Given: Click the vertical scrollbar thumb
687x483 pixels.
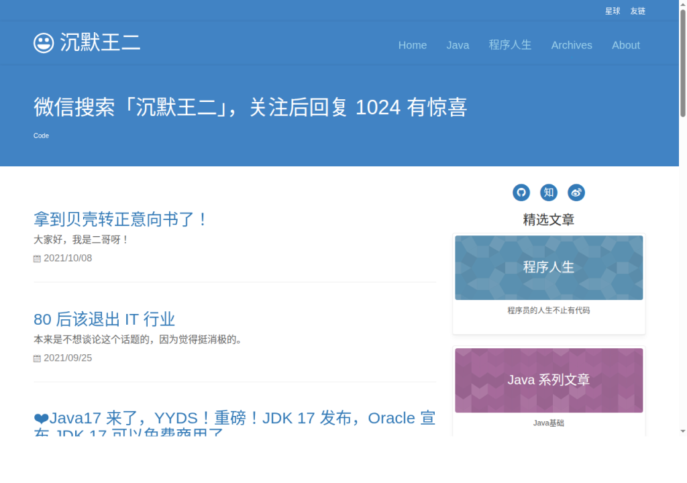Looking at the screenshot, I should point(682,62).
